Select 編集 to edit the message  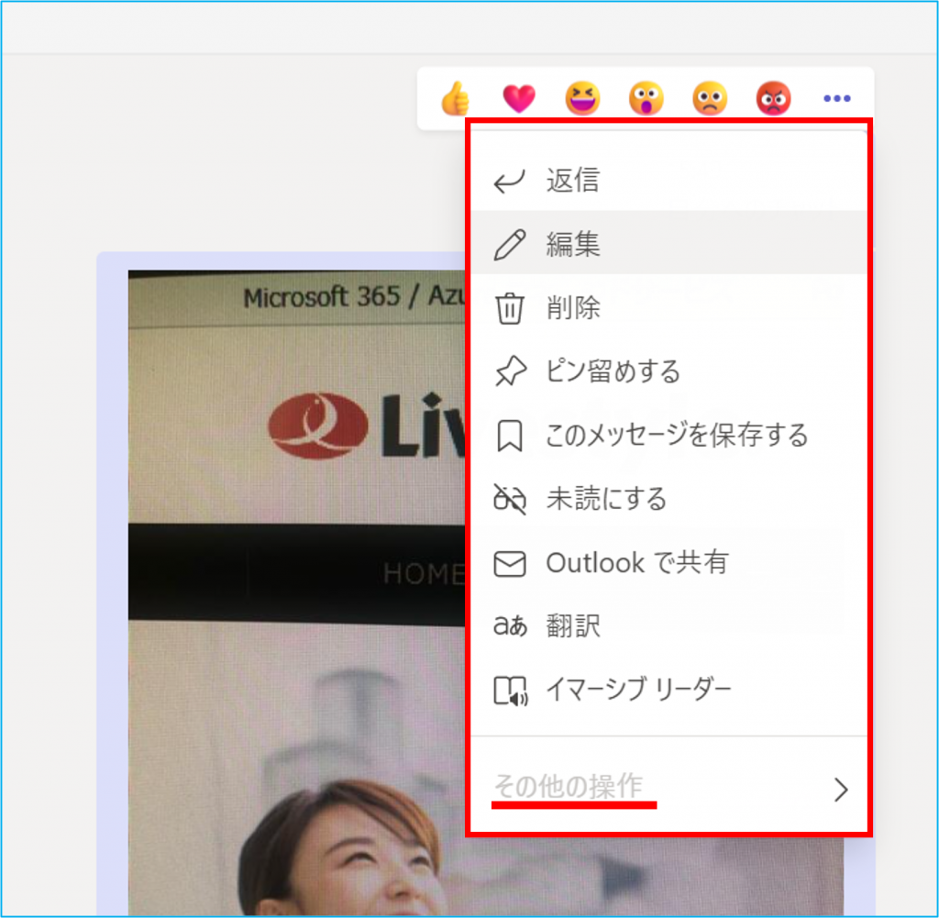coord(573,244)
